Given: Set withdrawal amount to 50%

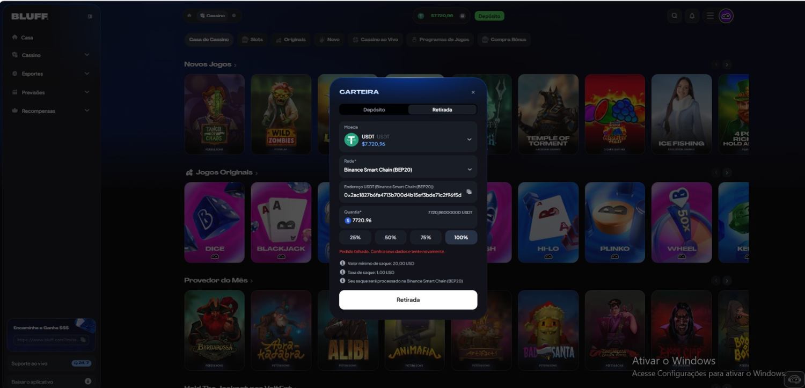Looking at the screenshot, I should tap(391, 237).
